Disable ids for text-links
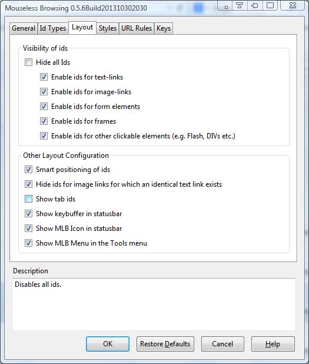 44,77
